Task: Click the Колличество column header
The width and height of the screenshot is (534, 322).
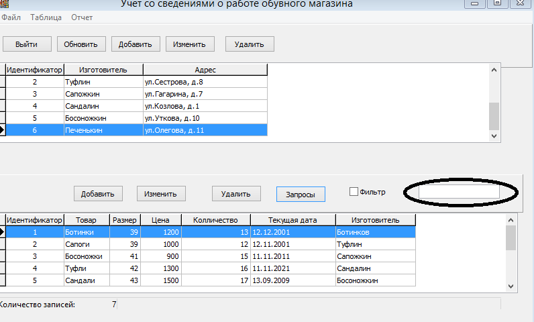Action: pos(216,220)
